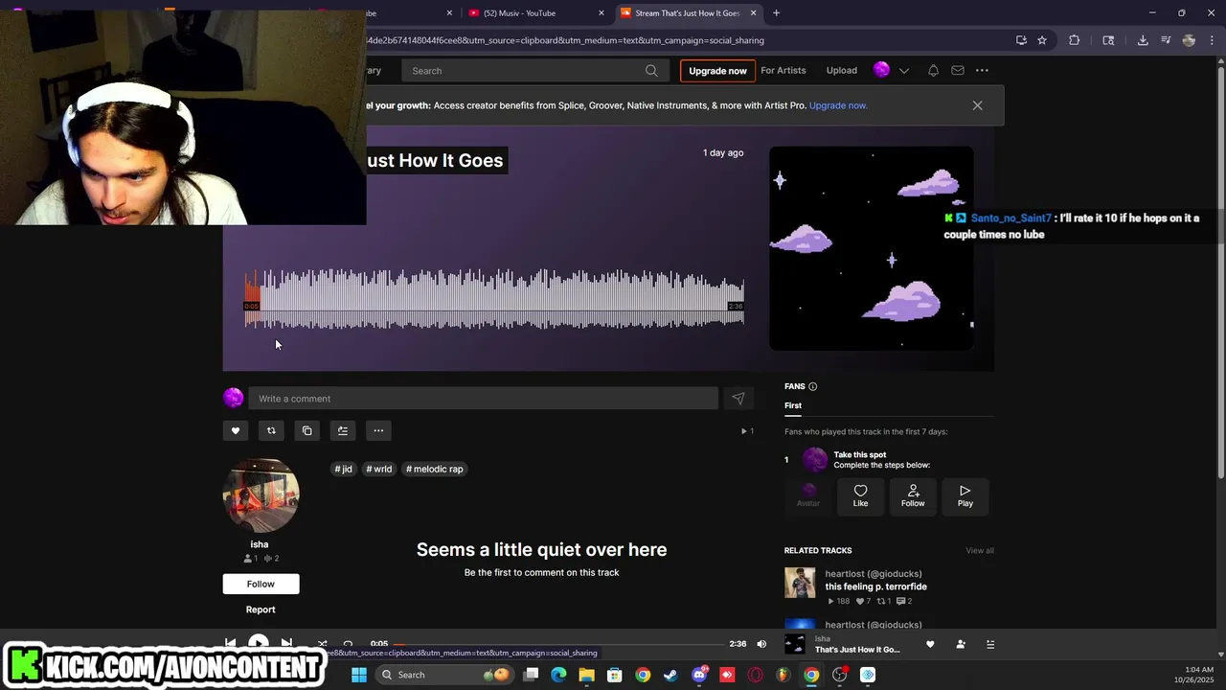Screen dimensions: 1226x690
Task: Open header three-dot settings menu
Action: point(982,70)
